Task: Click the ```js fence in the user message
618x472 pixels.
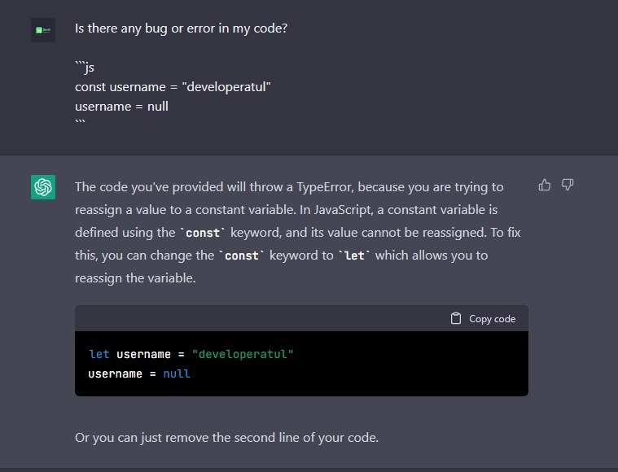Action: point(85,67)
